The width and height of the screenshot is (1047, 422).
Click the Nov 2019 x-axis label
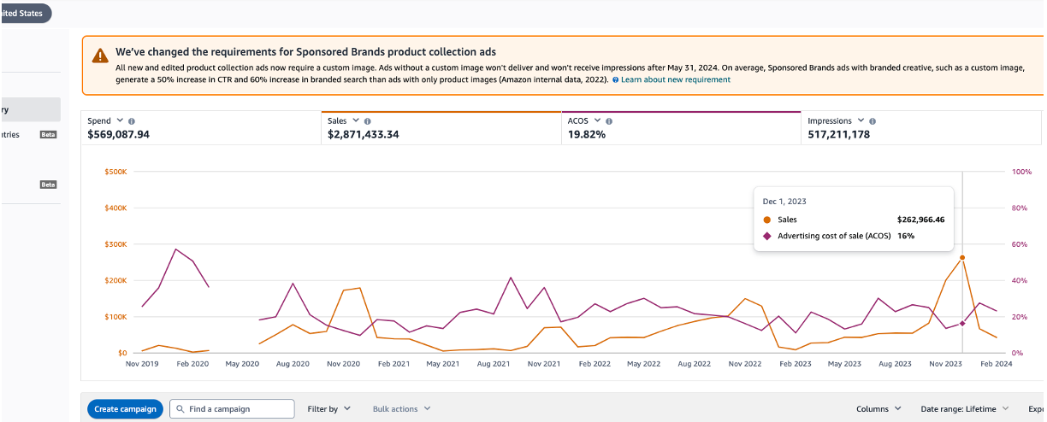[143, 364]
